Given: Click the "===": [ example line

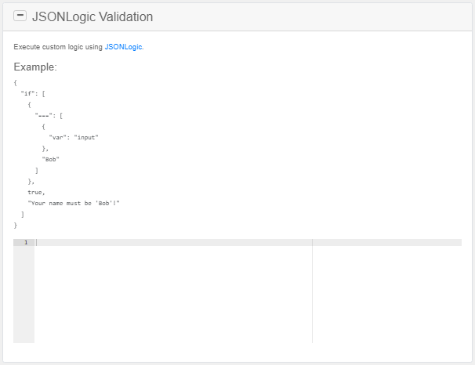Looking at the screenshot, I should click(49, 116).
